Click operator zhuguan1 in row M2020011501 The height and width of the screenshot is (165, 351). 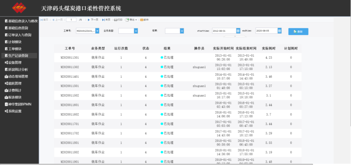click(199, 86)
